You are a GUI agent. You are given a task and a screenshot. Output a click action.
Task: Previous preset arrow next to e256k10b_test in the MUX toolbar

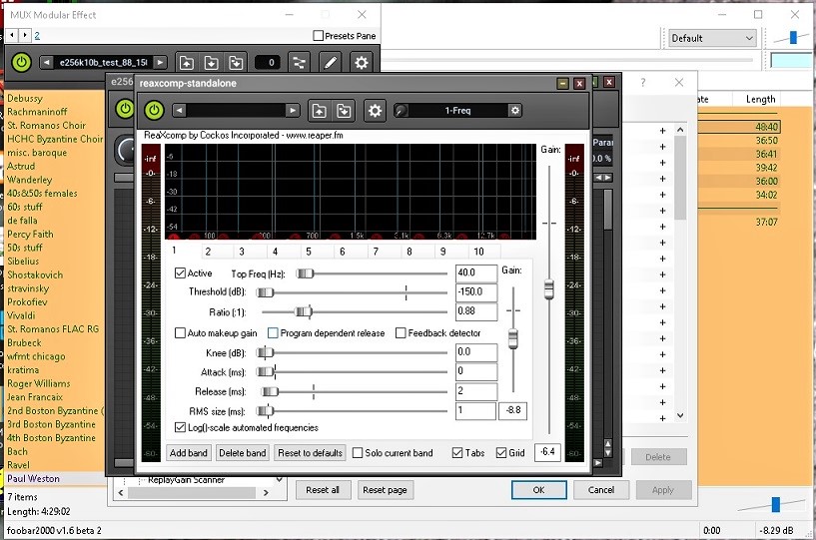(x=46, y=63)
